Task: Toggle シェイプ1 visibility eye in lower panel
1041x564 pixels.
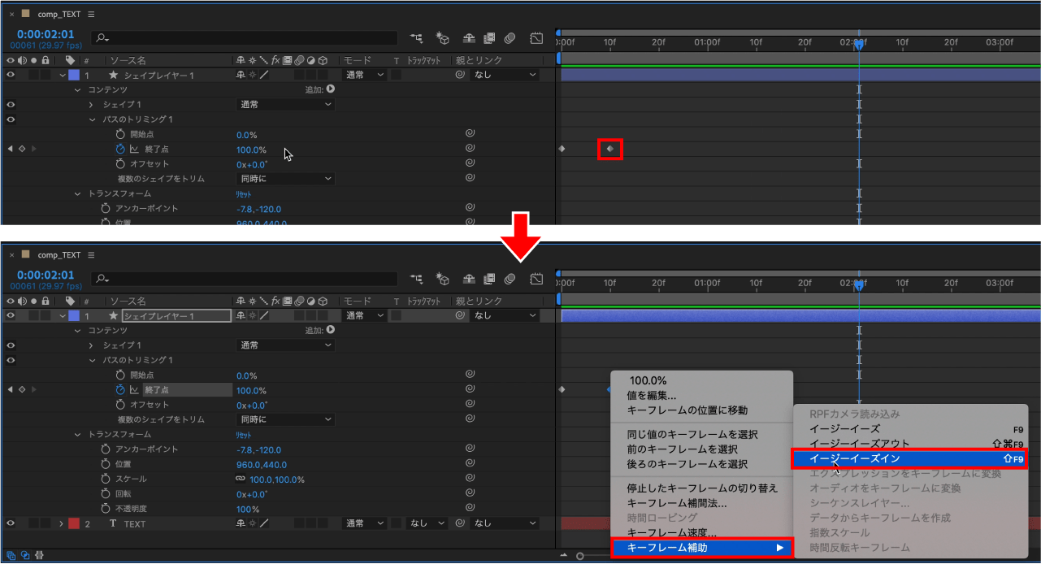Action: pos(11,345)
